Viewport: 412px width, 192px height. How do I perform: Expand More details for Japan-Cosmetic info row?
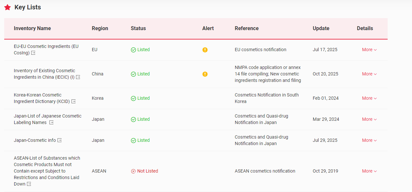pyautogui.click(x=369, y=141)
